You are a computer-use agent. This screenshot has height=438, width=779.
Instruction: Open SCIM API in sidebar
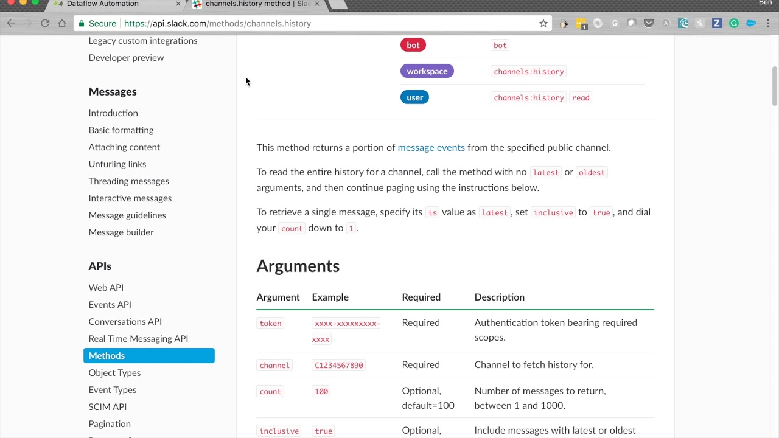click(108, 407)
